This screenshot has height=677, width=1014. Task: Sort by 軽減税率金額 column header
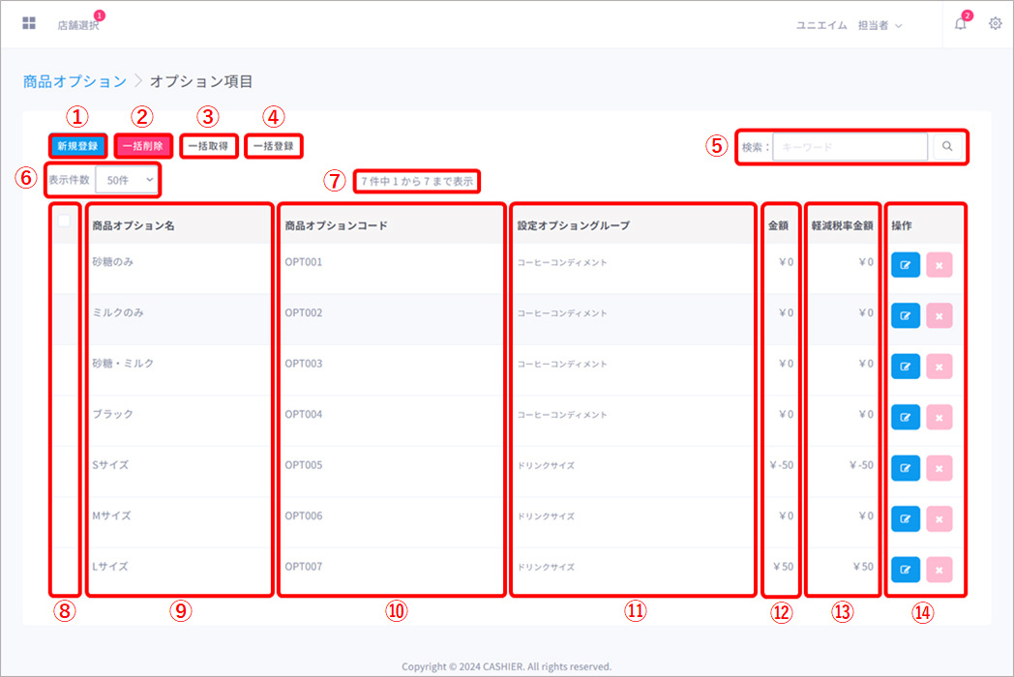tap(842, 225)
